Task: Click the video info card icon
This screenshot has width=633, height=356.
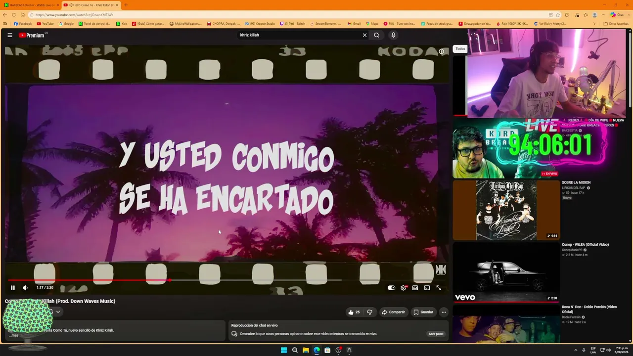Action: click(442, 51)
